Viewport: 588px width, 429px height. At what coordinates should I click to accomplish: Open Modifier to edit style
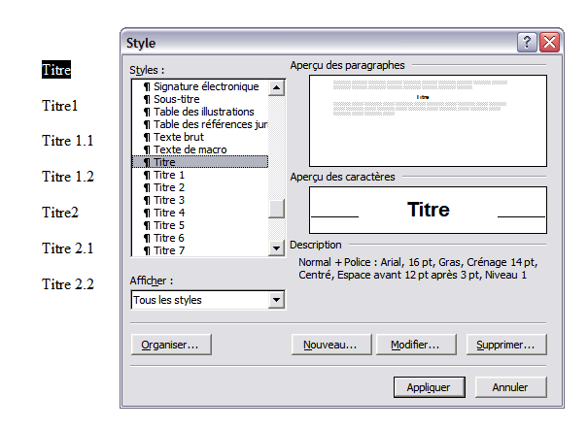pos(415,345)
